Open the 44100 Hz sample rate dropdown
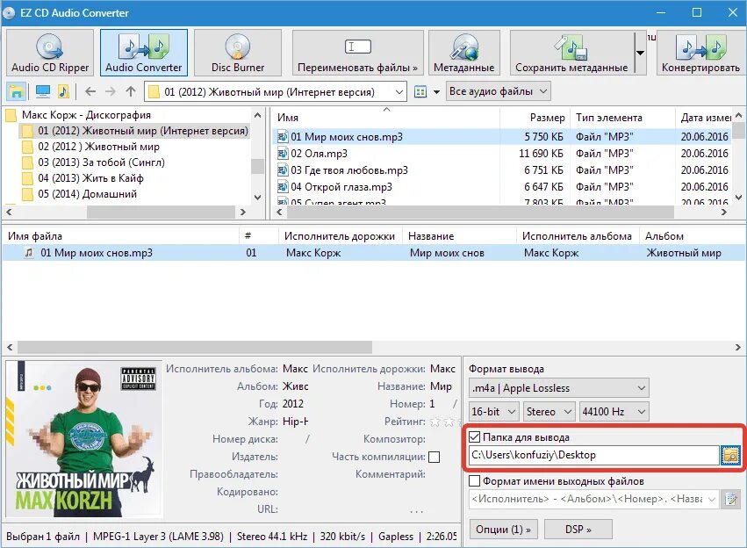 [614, 411]
